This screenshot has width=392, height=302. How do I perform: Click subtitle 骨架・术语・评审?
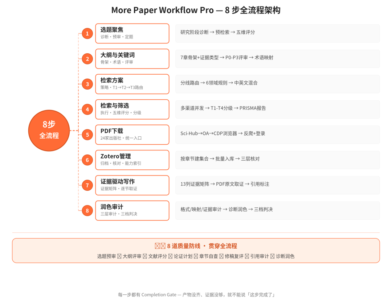coord(117,62)
